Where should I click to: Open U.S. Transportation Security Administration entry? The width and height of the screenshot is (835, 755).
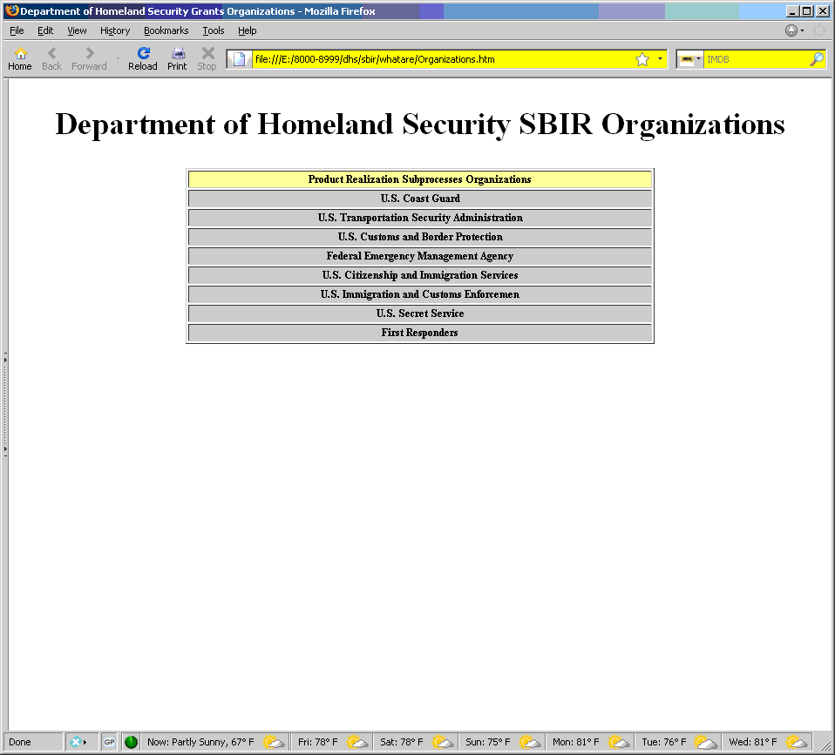pos(419,218)
